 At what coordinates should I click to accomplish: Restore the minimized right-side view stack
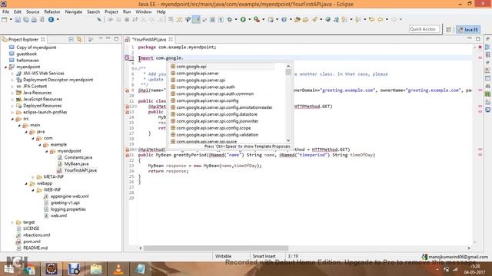[487, 39]
